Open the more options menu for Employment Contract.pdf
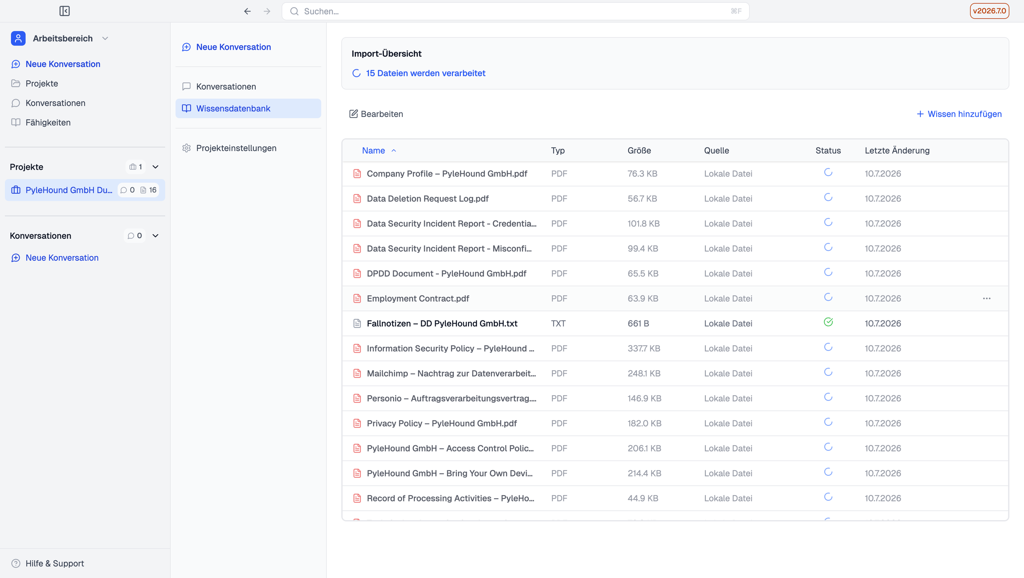Image resolution: width=1024 pixels, height=578 pixels. click(x=987, y=298)
